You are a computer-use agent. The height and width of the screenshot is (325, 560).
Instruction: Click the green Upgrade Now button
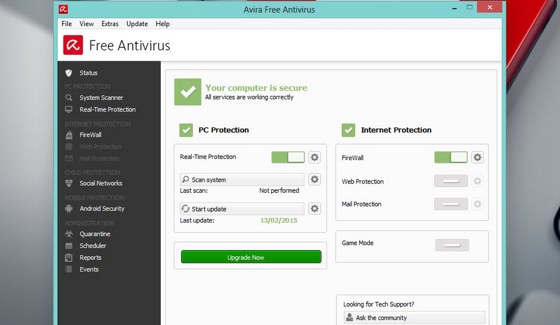pos(251,257)
